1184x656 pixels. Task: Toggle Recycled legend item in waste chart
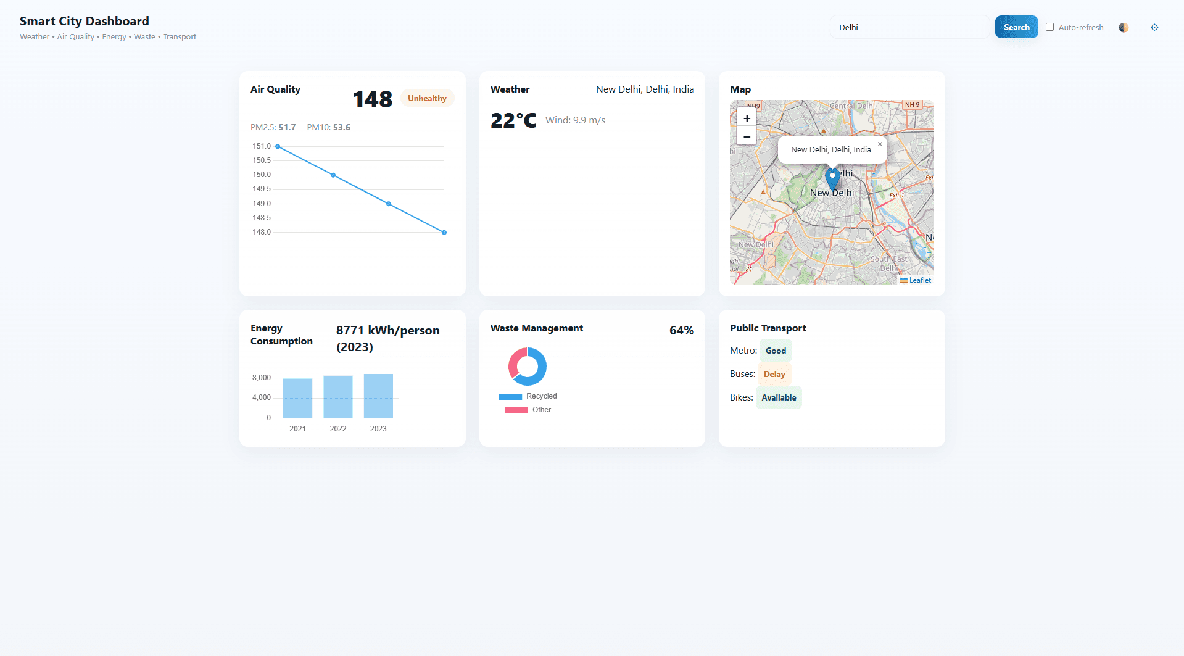[528, 396]
